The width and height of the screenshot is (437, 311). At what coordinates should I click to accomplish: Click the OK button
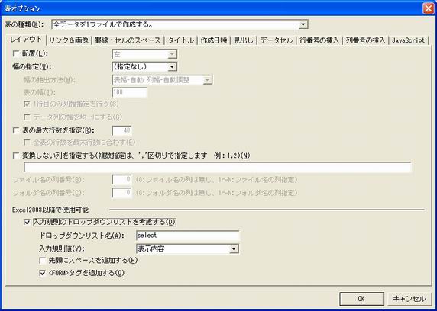click(x=361, y=299)
